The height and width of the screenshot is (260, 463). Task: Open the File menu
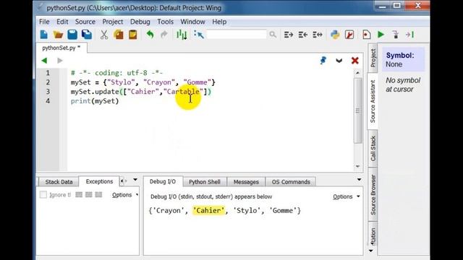click(x=44, y=22)
